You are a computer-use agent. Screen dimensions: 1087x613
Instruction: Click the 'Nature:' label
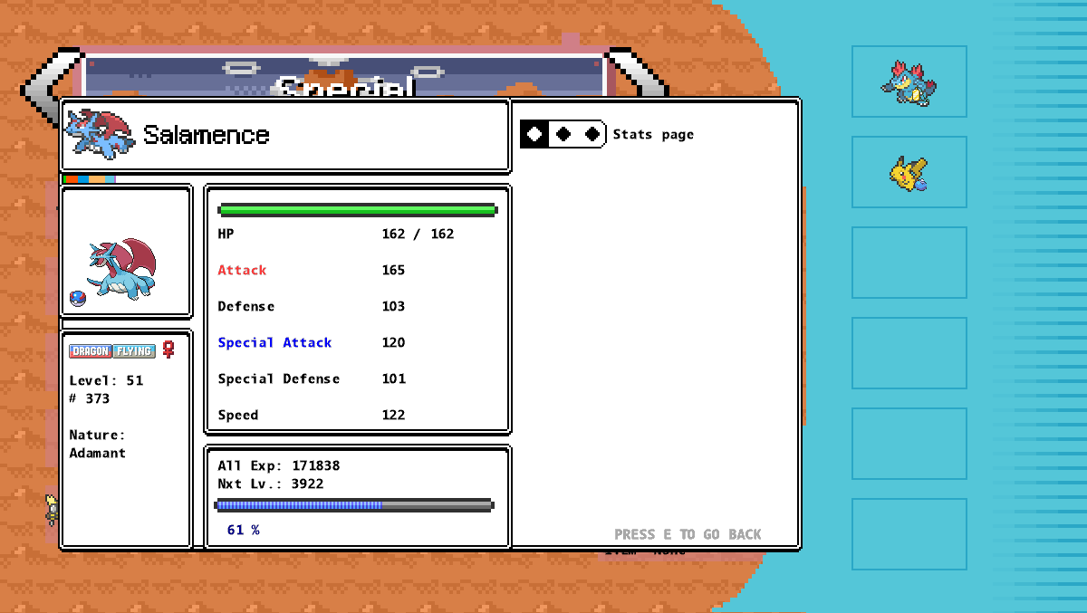point(98,435)
